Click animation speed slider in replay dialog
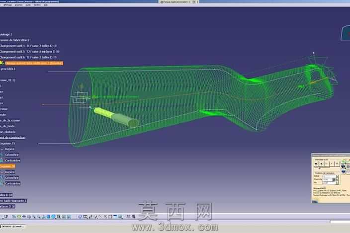 (x=319, y=168)
